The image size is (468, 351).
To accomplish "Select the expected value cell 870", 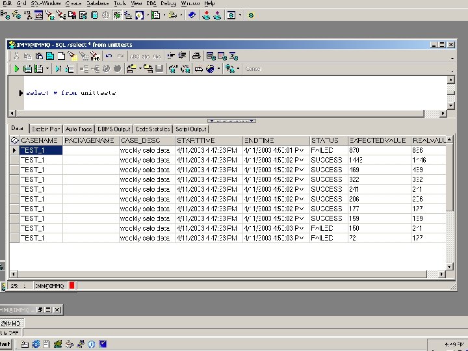I will 380,150.
